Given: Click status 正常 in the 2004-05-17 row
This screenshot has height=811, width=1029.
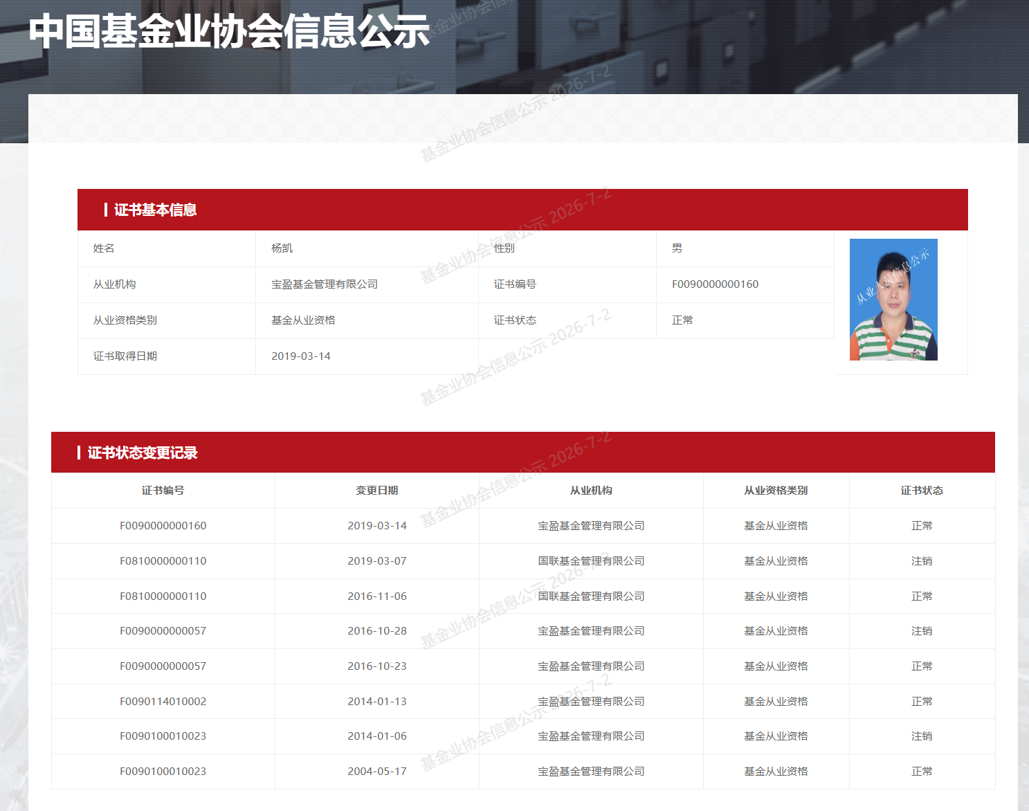Looking at the screenshot, I should (922, 772).
